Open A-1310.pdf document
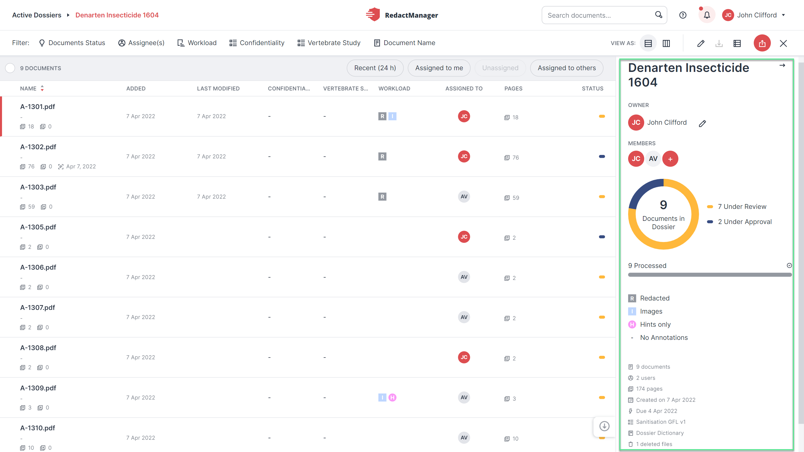This screenshot has width=804, height=452. 37,428
